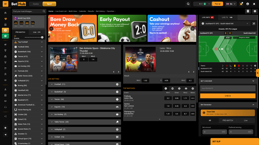Open the hamburger menu next to Bet Hub logo
This screenshot has width=259, height=145.
coord(5,4)
